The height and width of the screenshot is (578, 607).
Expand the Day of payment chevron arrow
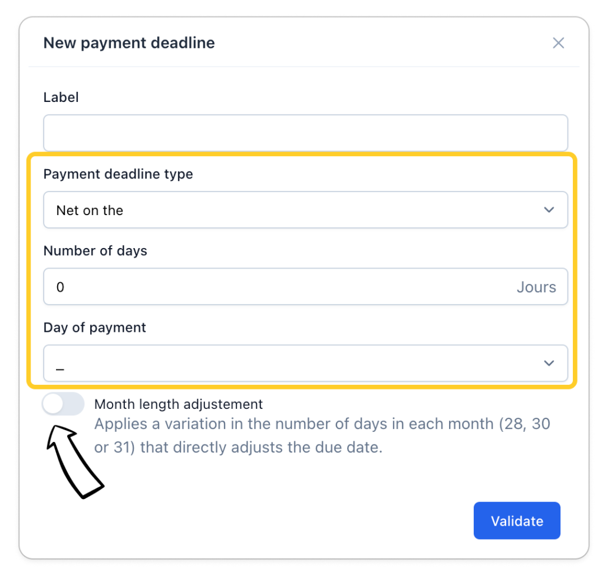click(x=549, y=363)
